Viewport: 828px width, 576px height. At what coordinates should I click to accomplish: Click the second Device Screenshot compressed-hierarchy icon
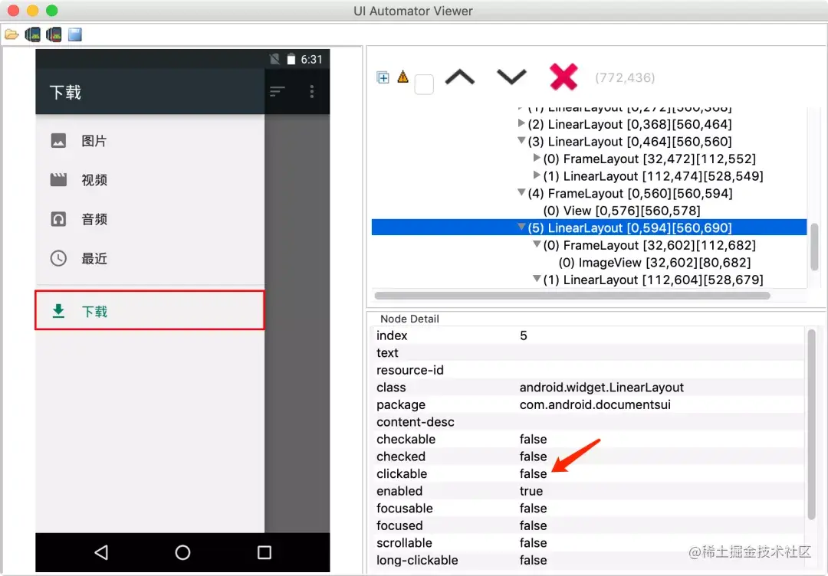click(x=54, y=34)
